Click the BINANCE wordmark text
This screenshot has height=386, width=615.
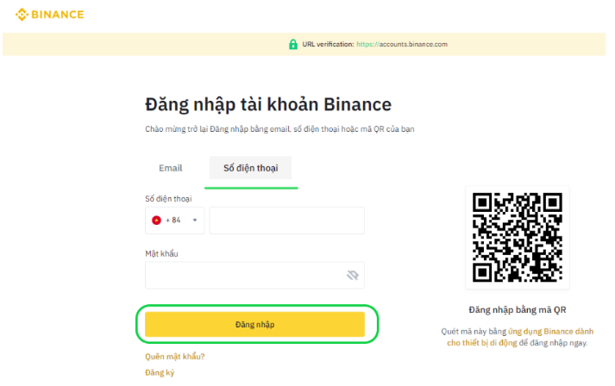tap(57, 15)
